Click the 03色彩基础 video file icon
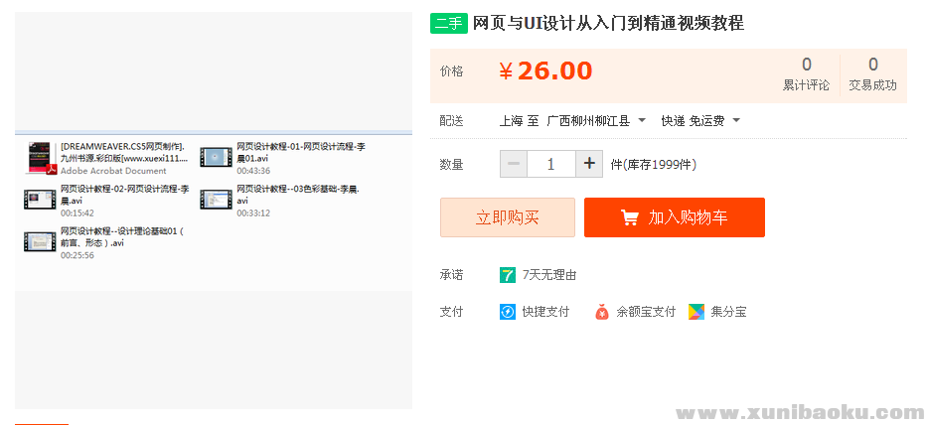Image resolution: width=927 pixels, height=425 pixels. point(216,200)
